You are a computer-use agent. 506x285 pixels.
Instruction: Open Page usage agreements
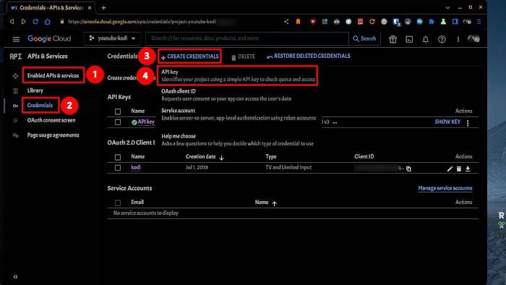pyautogui.click(x=53, y=135)
